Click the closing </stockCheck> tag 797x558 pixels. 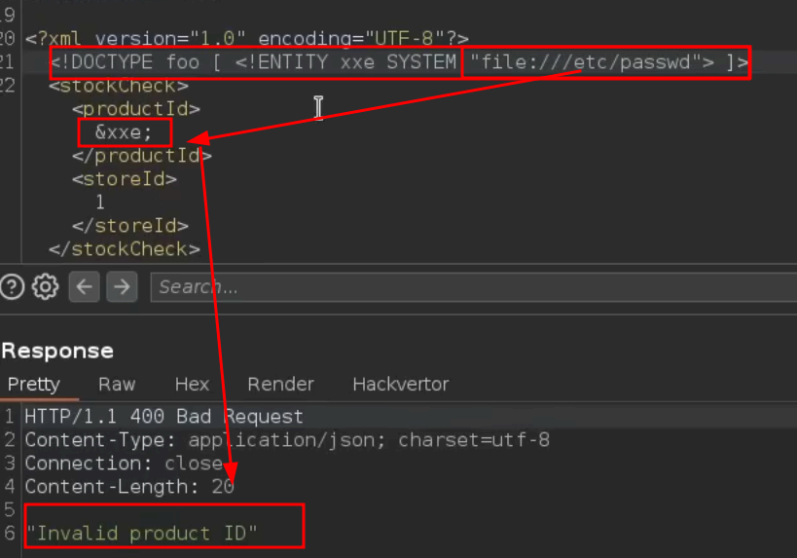[x=125, y=249]
